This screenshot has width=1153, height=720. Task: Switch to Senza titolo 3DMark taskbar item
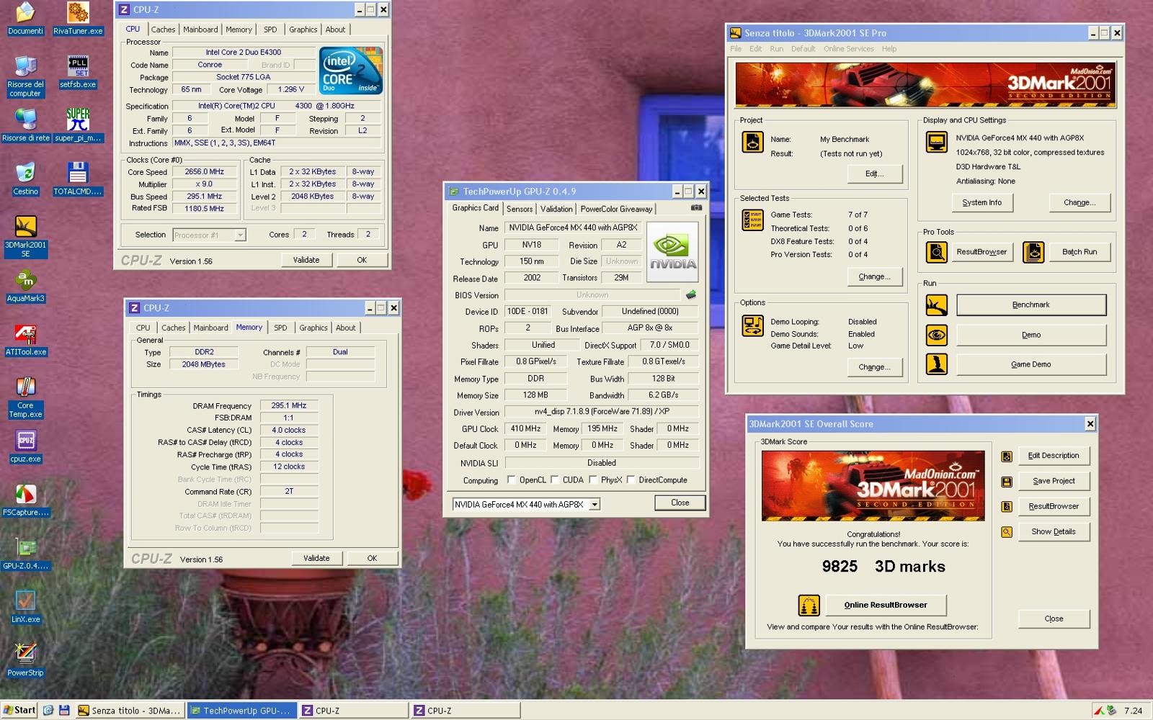point(130,711)
